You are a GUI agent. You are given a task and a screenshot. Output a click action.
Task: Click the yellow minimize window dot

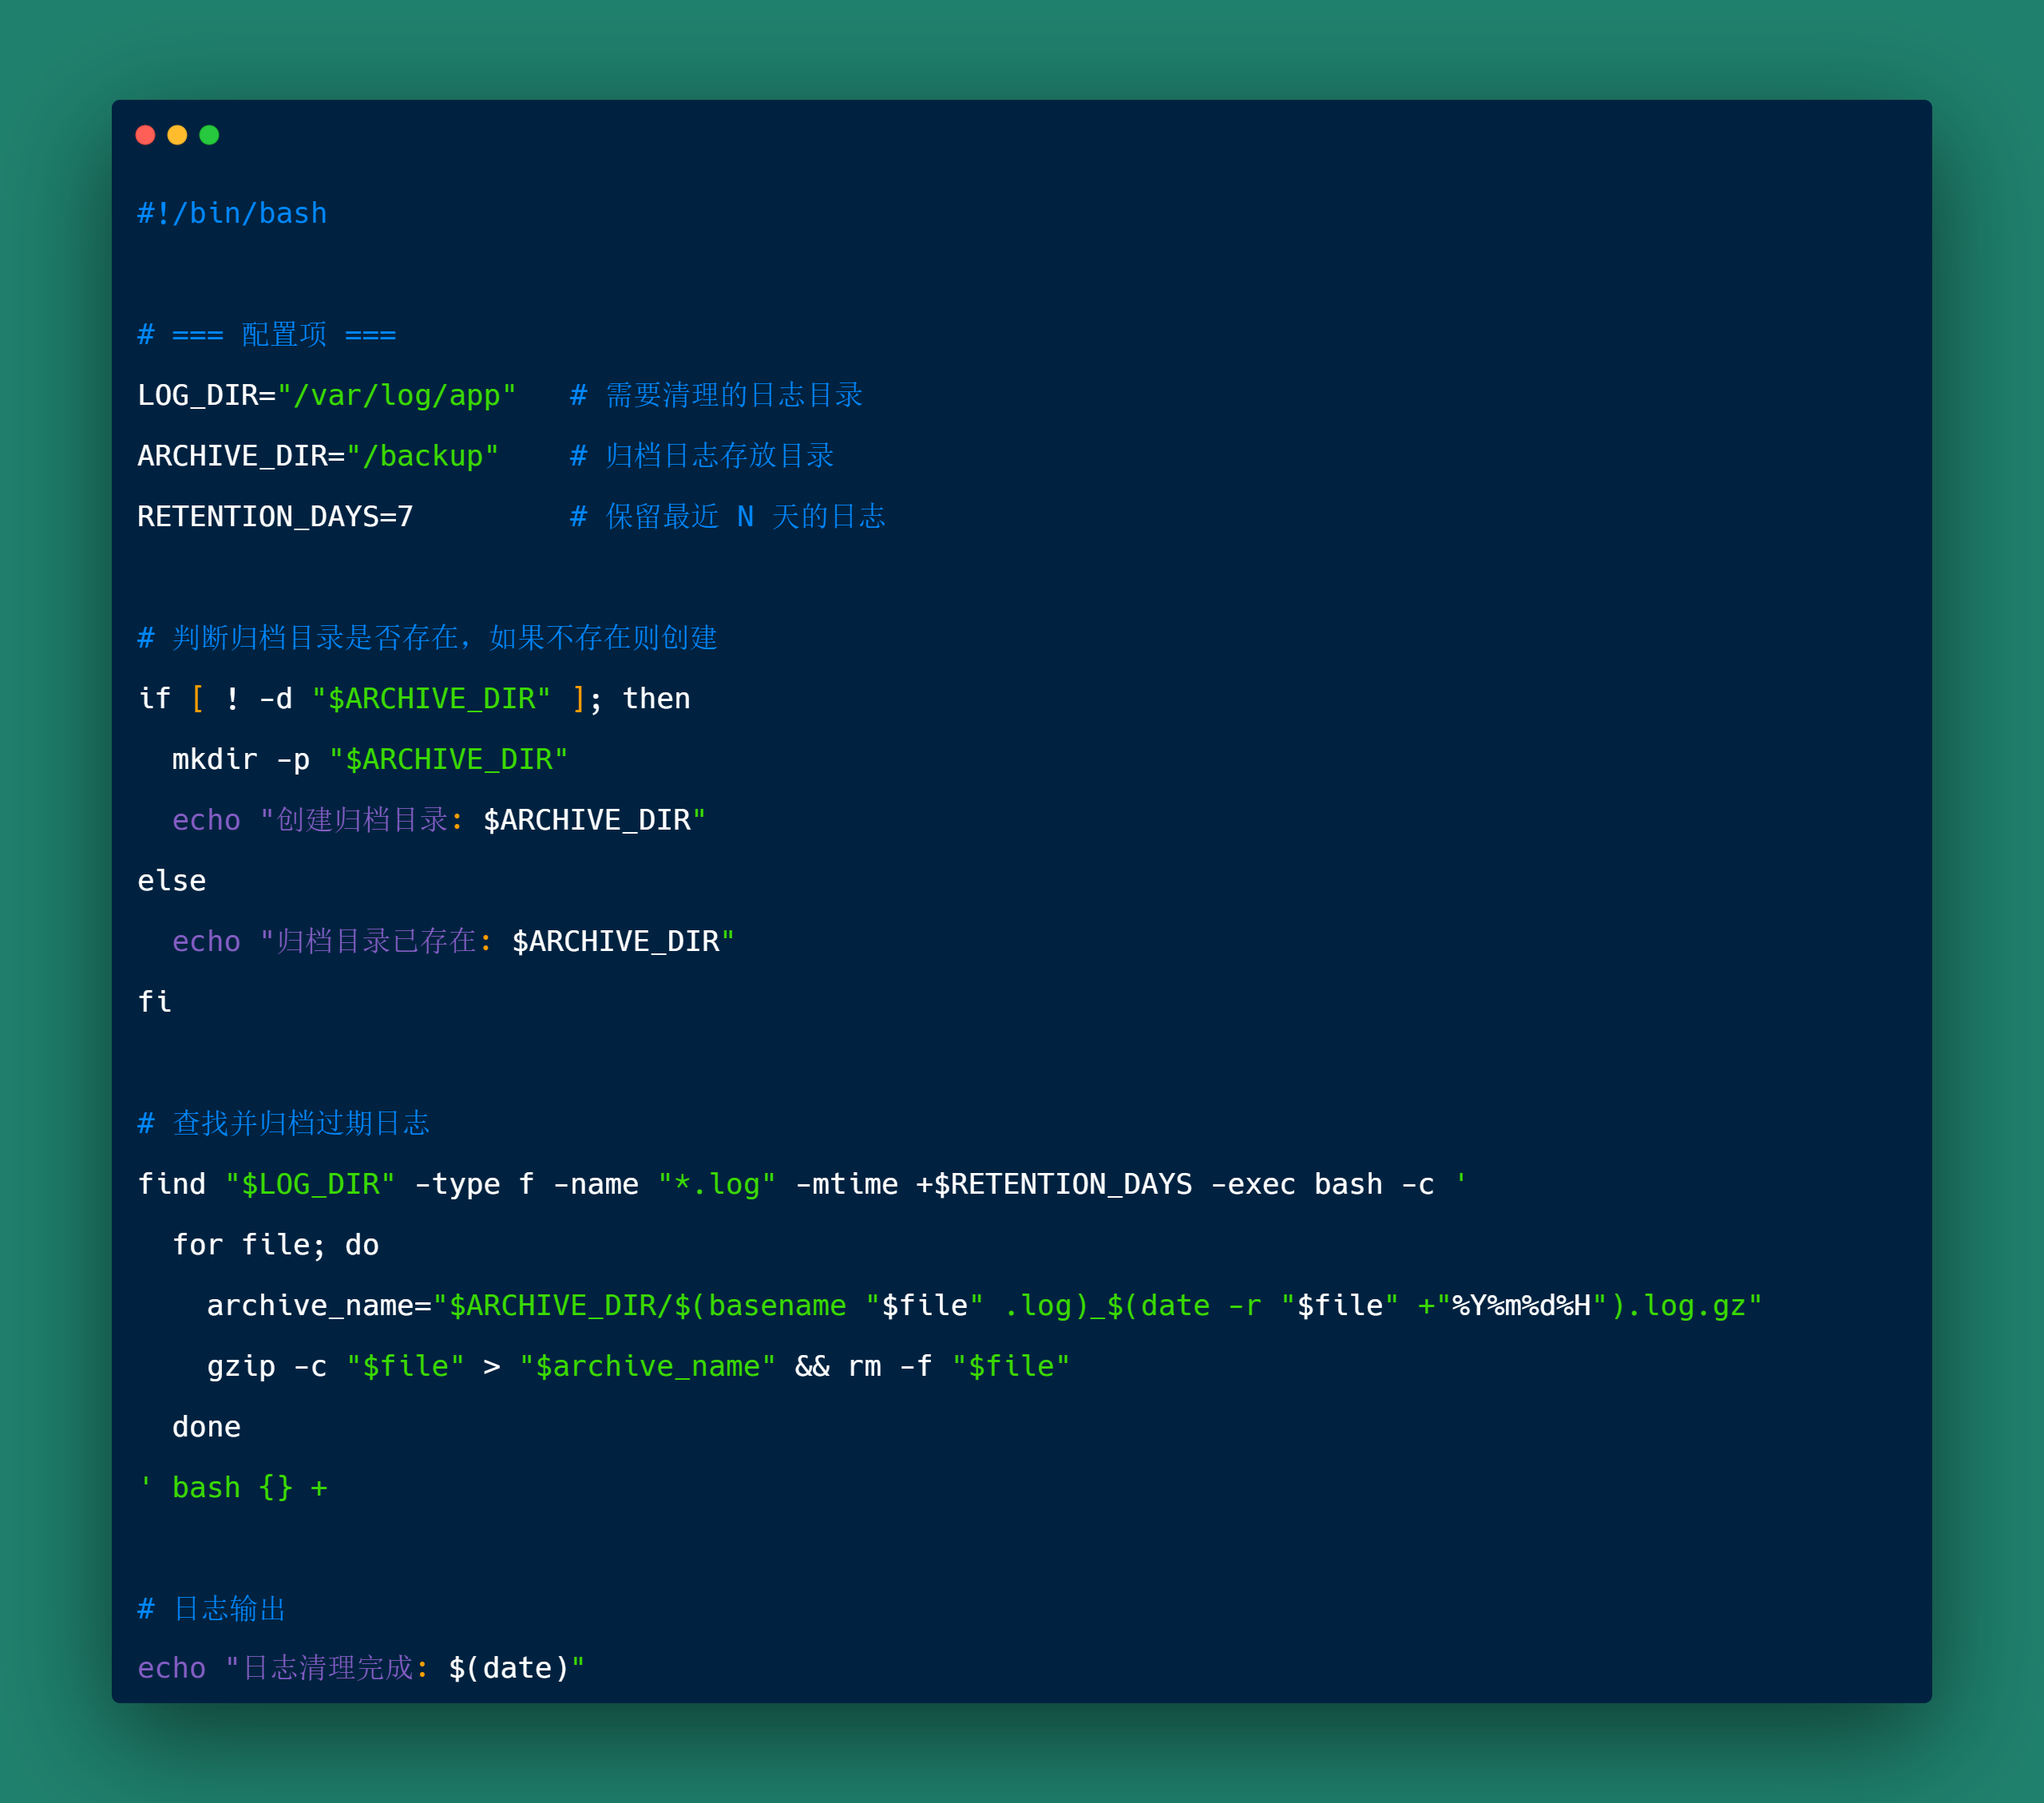(x=177, y=135)
